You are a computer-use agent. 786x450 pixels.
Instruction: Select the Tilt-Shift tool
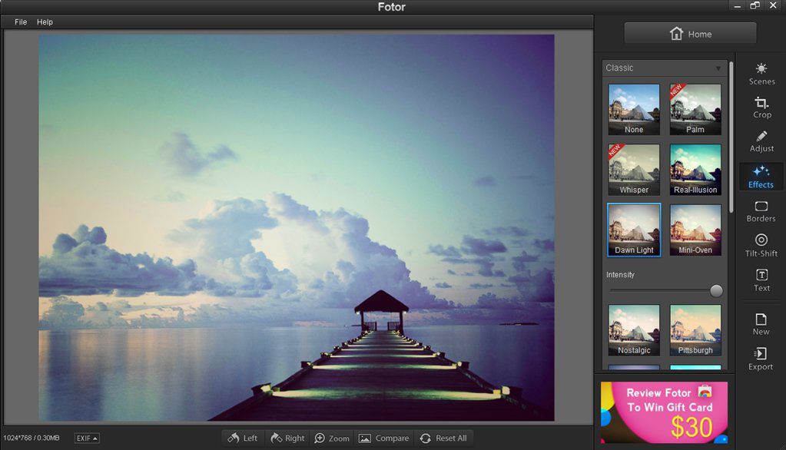click(x=761, y=245)
